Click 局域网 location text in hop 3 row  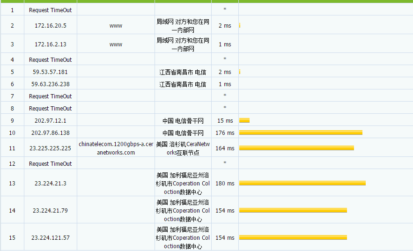[x=183, y=44]
